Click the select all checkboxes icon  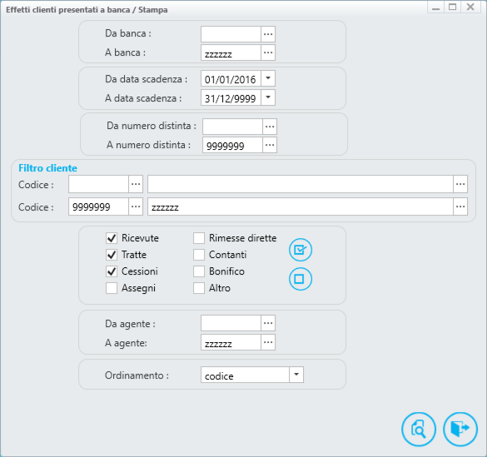pyautogui.click(x=301, y=250)
